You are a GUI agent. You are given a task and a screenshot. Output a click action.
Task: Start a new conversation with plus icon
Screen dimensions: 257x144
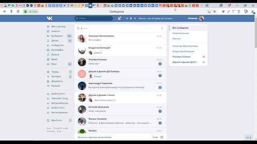click(x=162, y=28)
